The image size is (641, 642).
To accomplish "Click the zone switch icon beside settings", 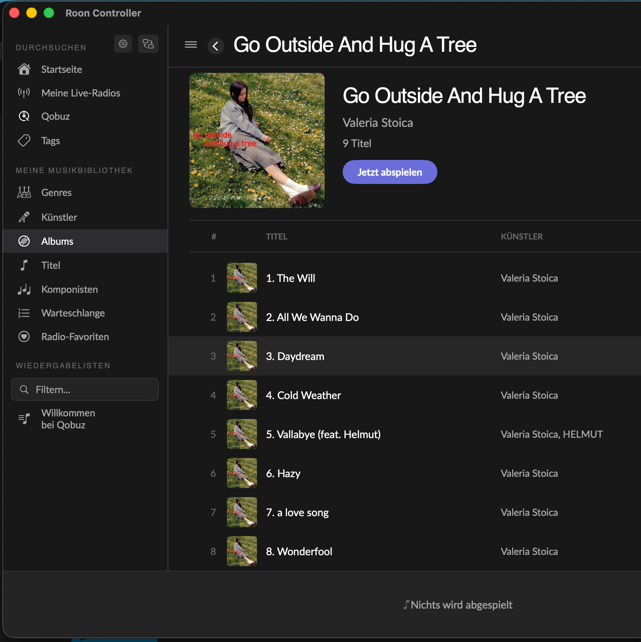I will point(148,44).
